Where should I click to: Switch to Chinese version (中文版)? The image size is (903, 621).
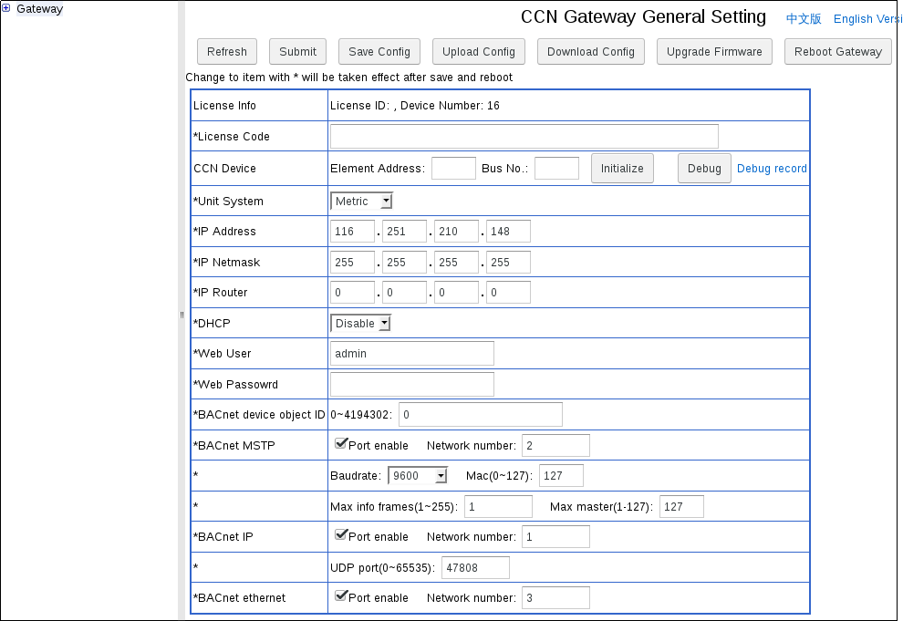pyautogui.click(x=804, y=19)
